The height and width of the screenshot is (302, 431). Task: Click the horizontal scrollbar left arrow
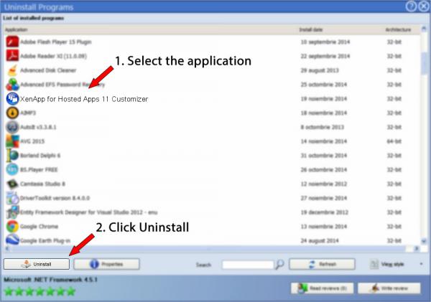point(7,248)
